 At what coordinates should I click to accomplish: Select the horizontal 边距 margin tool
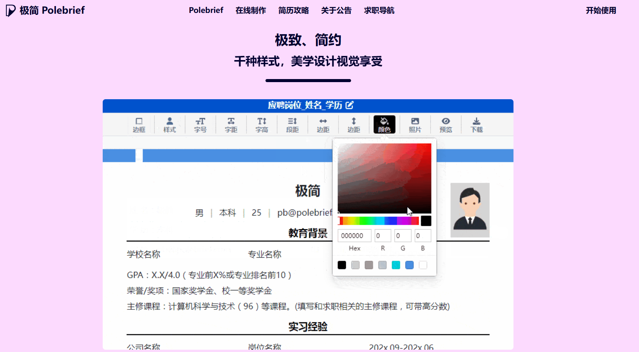[323, 125]
